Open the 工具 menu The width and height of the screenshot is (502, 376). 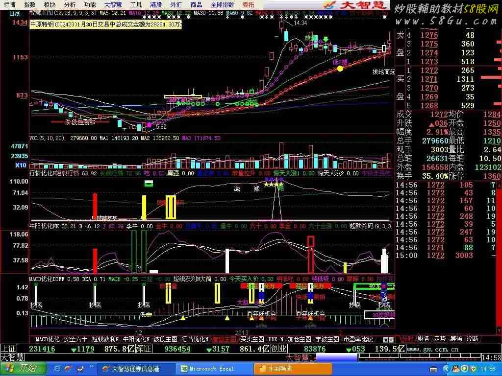pyautogui.click(x=136, y=4)
